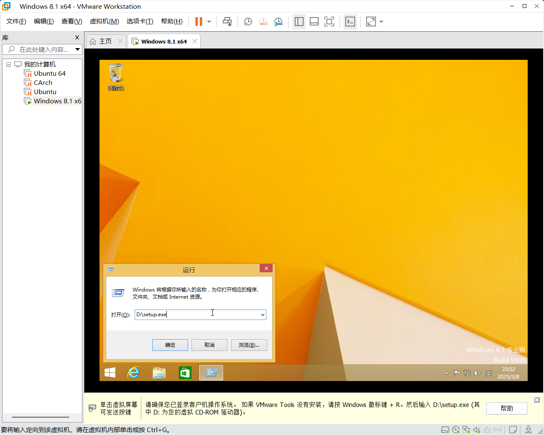Close the 运行 Run dialog
This screenshot has width=544, height=435.
[x=266, y=268]
